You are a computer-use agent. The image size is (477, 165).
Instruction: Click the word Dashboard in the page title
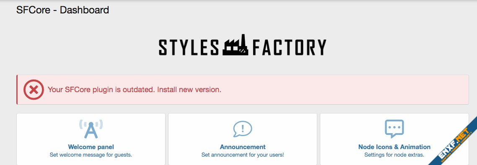[84, 10]
